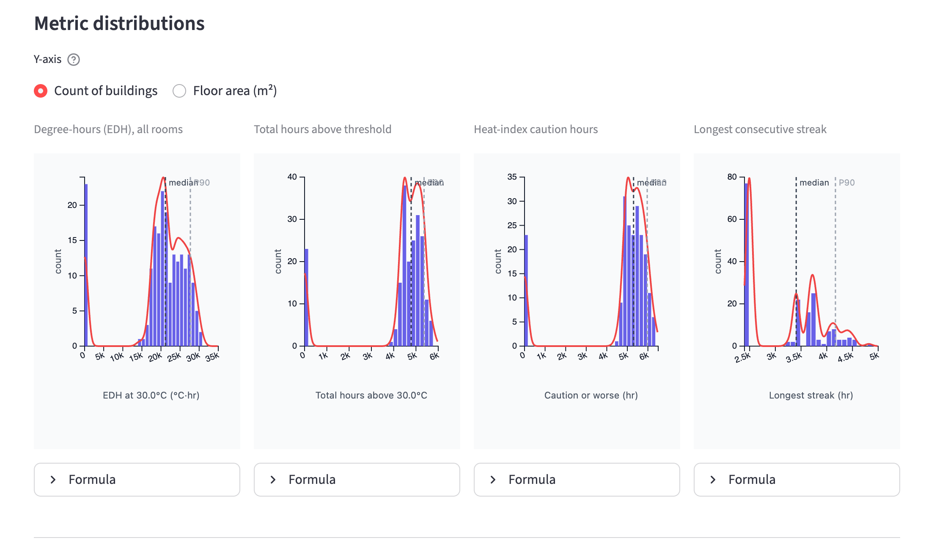Screen dimensions: 934x557
Task: Click the median label in Longest streak chart
Action: (814, 183)
